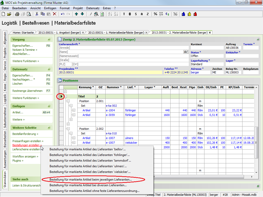Click the # toolbar icon
Image resolution: width=263 pixels, height=197 pixels.
(130, 14)
